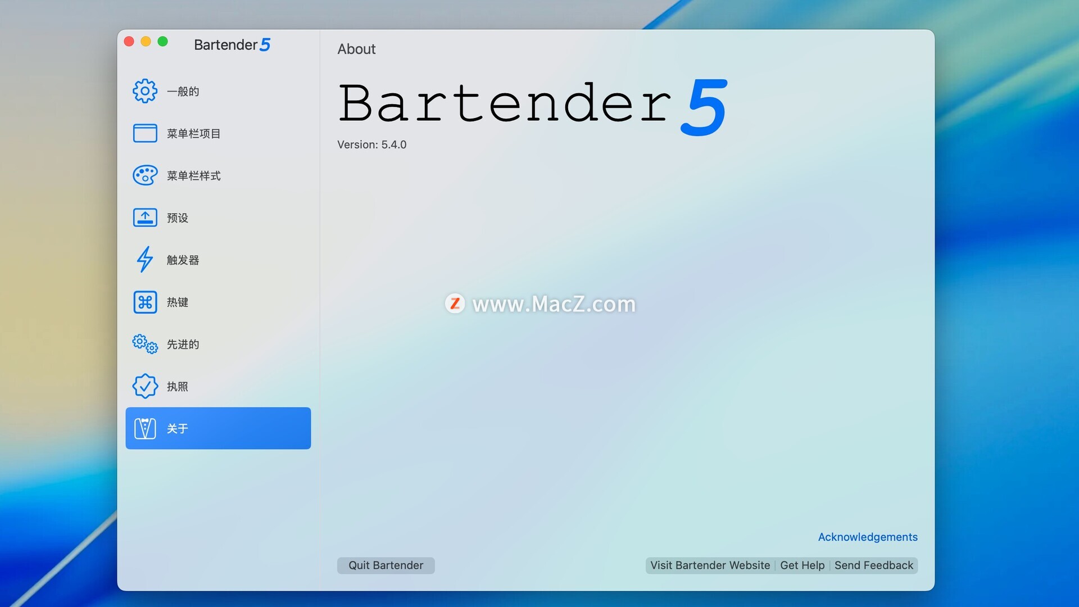1079x607 pixels.
Task: Open the 执照 section
Action: [218, 386]
